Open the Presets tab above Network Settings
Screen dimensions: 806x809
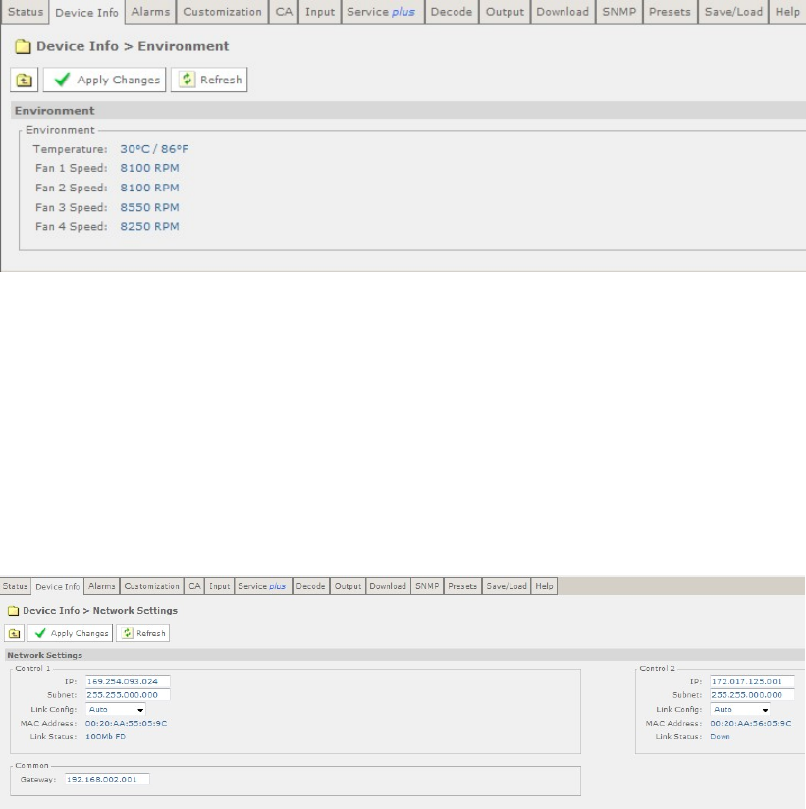tap(462, 586)
